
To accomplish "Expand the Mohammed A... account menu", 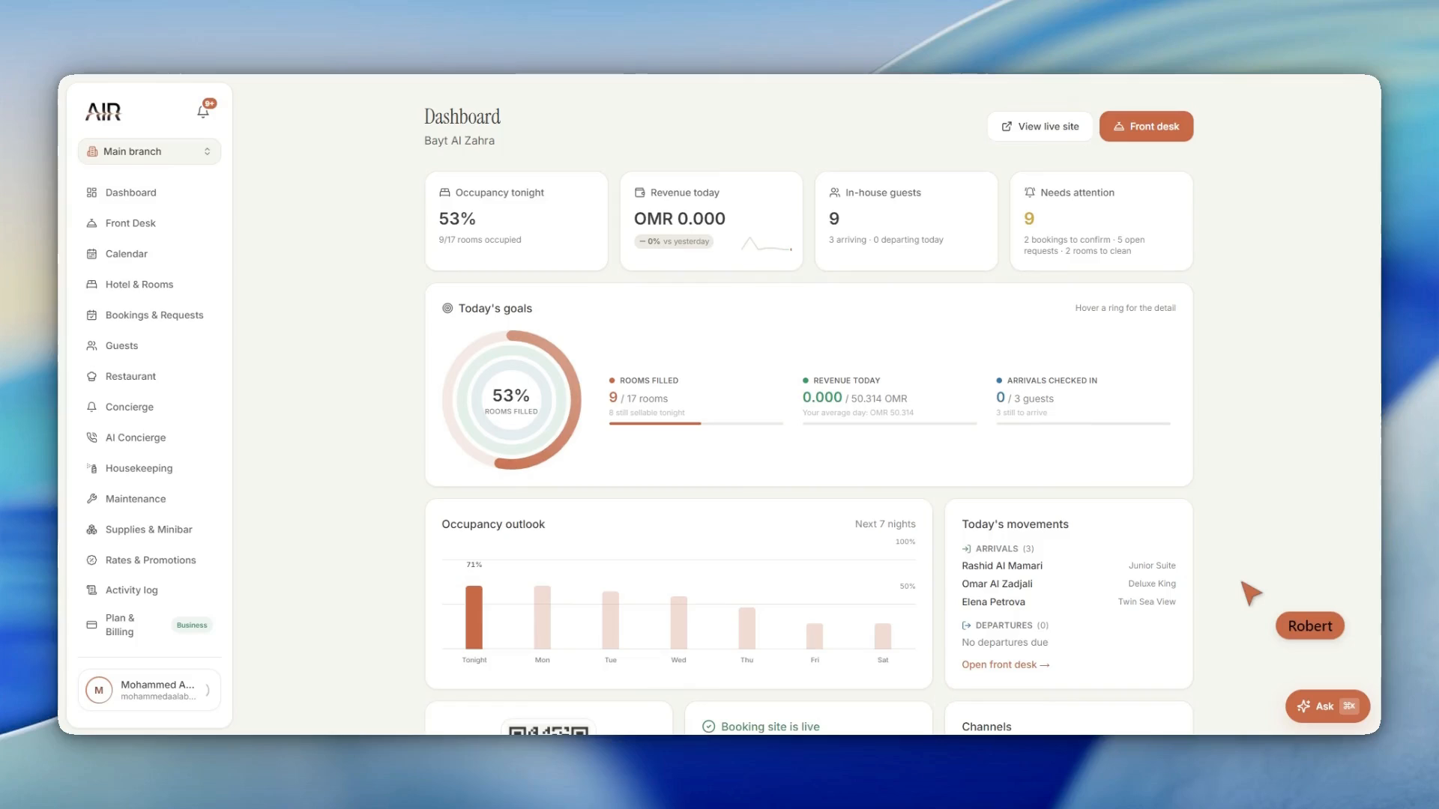I will click(149, 690).
